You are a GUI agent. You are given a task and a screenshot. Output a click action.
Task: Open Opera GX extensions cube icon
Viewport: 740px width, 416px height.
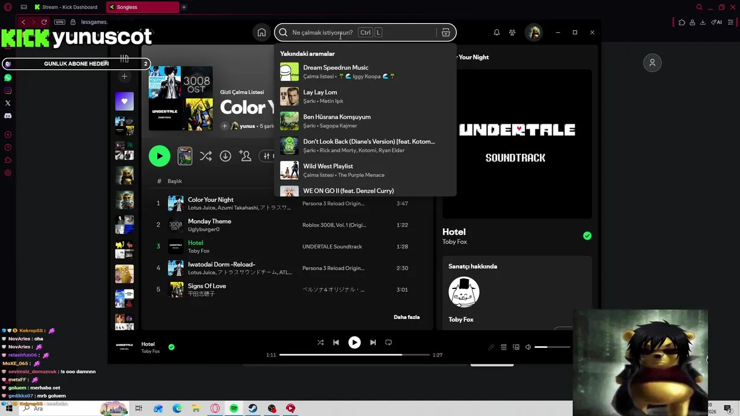[682, 22]
